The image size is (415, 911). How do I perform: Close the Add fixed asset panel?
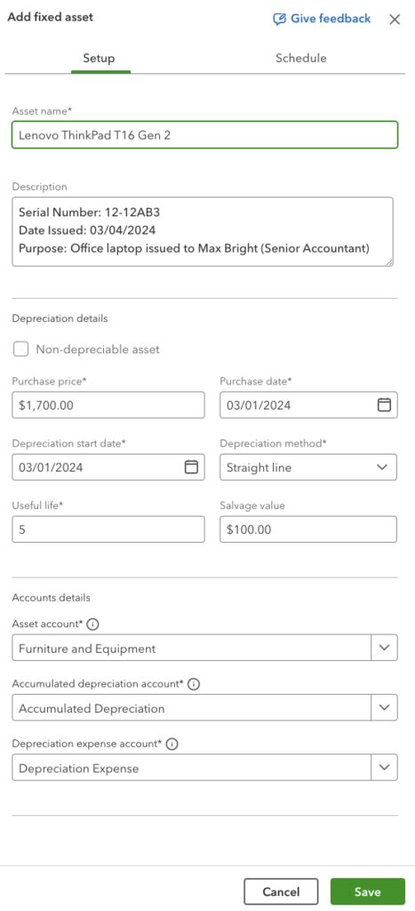395,20
